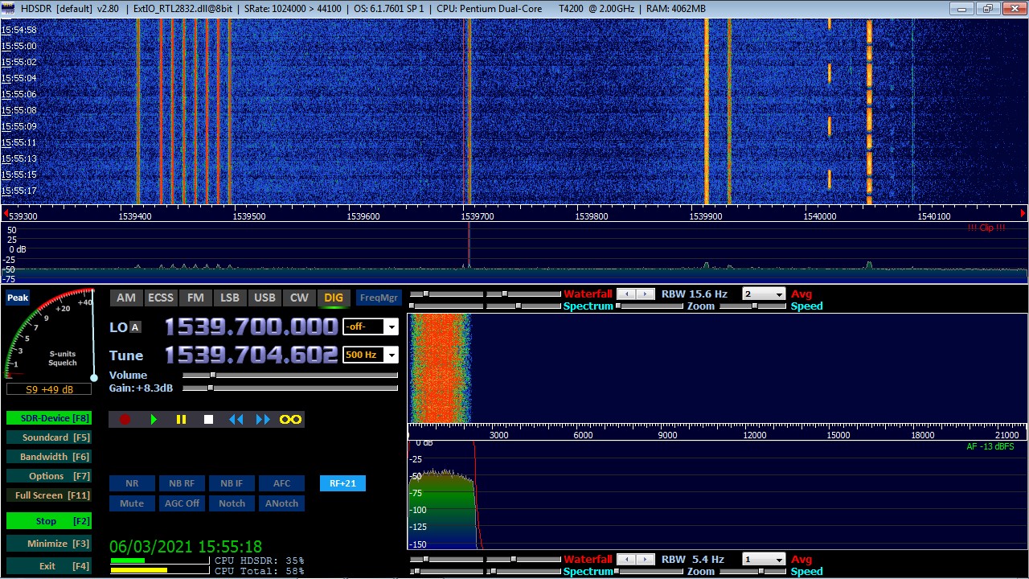The width and height of the screenshot is (1029, 579).
Task: Start playback with the green play icon
Action: point(154,418)
